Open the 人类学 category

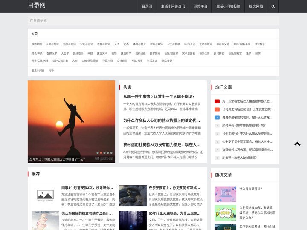[x=65, y=54]
